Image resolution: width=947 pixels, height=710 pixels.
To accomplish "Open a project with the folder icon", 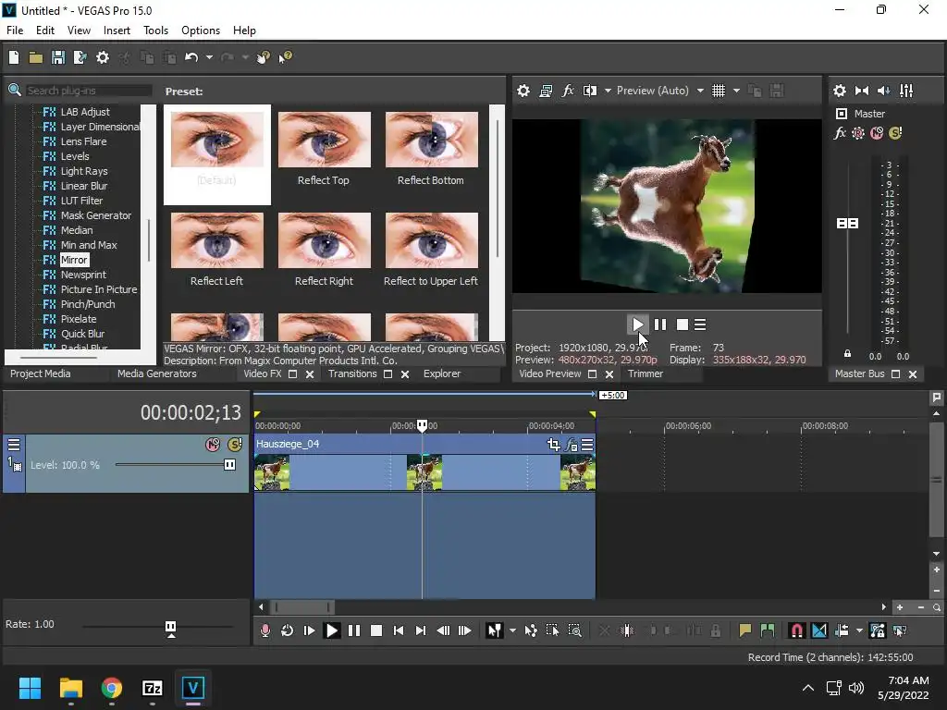I will (x=36, y=57).
